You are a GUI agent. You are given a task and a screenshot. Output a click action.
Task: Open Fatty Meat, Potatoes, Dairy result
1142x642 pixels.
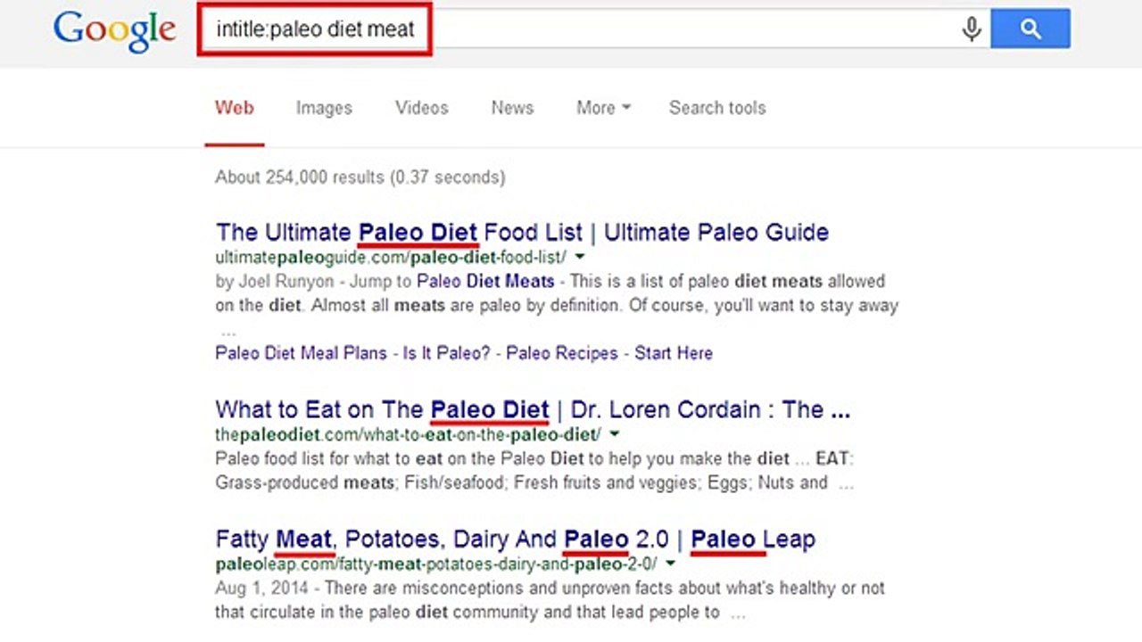click(x=515, y=539)
